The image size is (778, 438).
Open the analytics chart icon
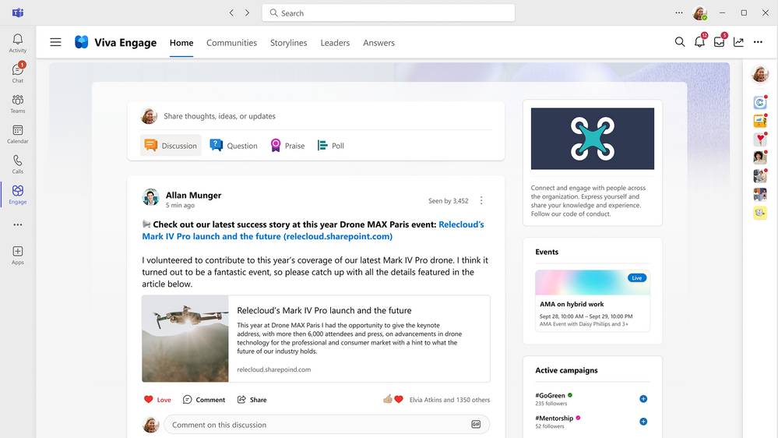click(738, 42)
